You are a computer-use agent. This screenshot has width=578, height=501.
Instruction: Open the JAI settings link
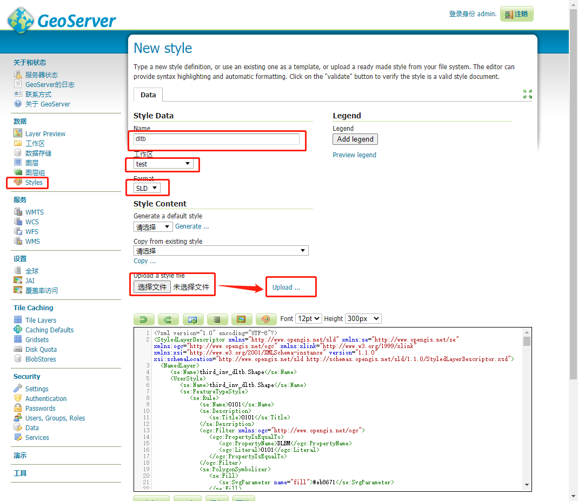[x=30, y=280]
